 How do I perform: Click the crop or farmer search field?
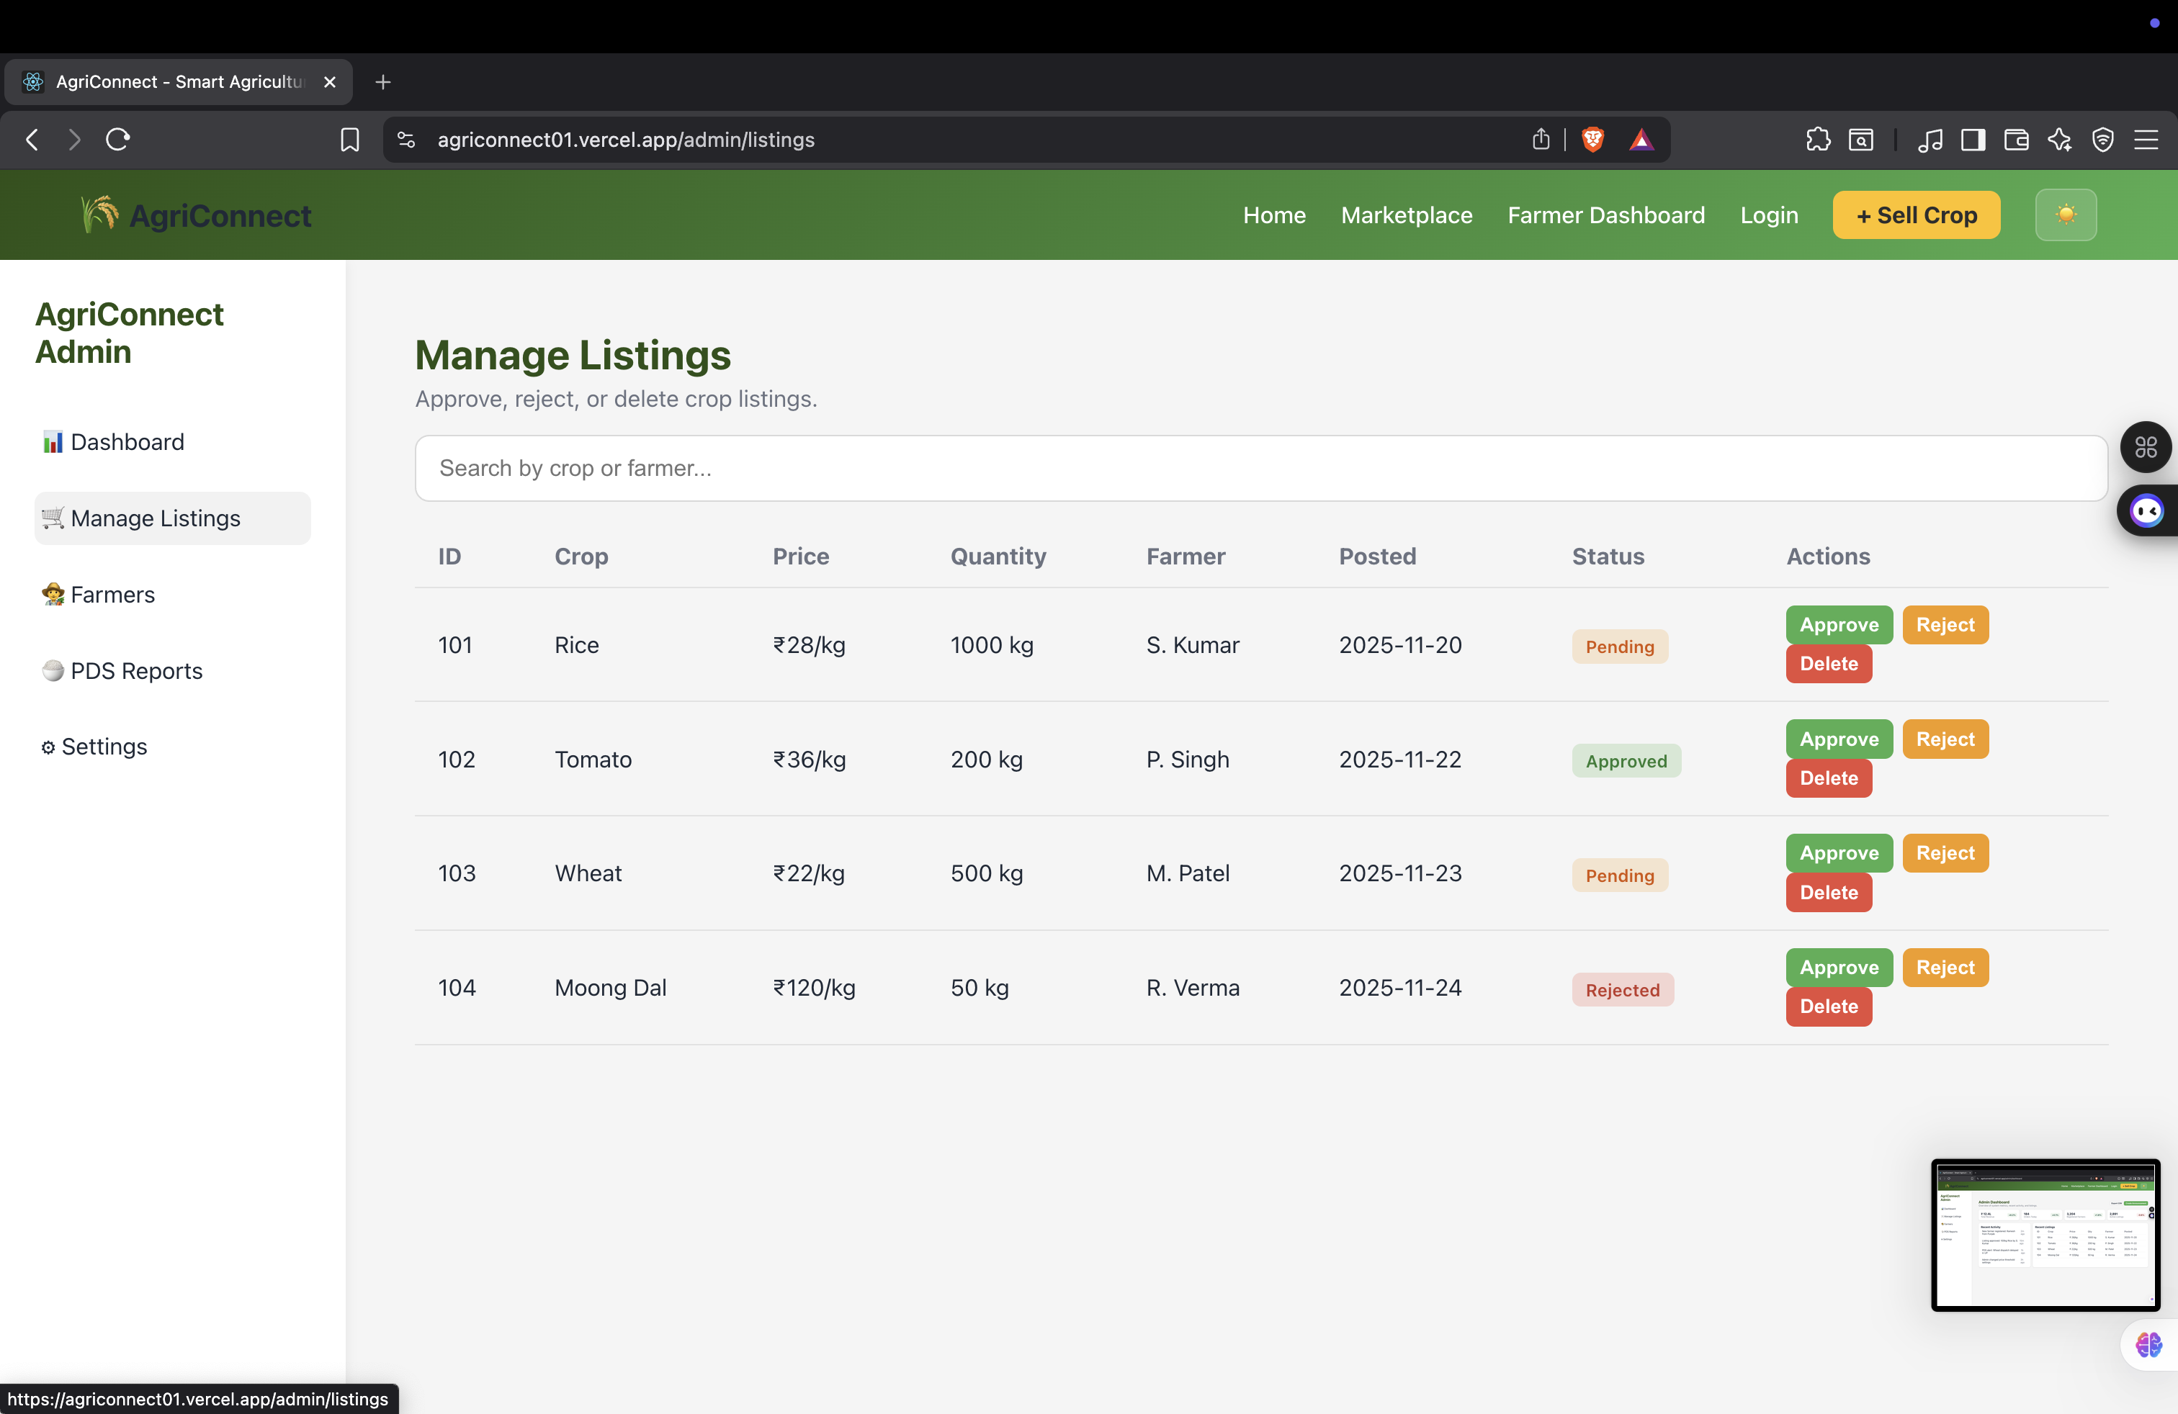(x=1260, y=468)
